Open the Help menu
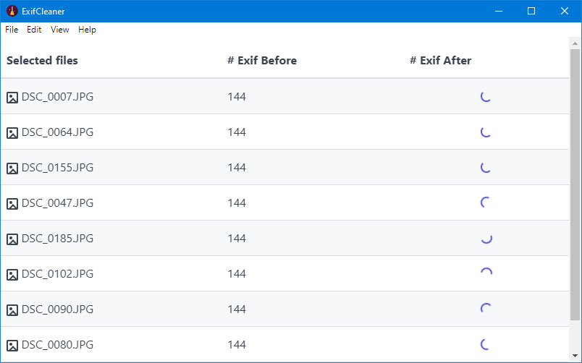This screenshot has height=363, width=582. [87, 30]
